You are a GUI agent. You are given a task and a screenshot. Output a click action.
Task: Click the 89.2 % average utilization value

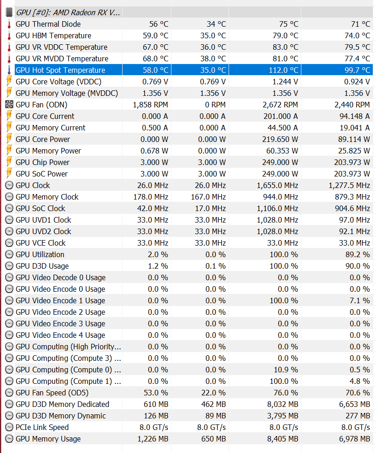pos(358,254)
